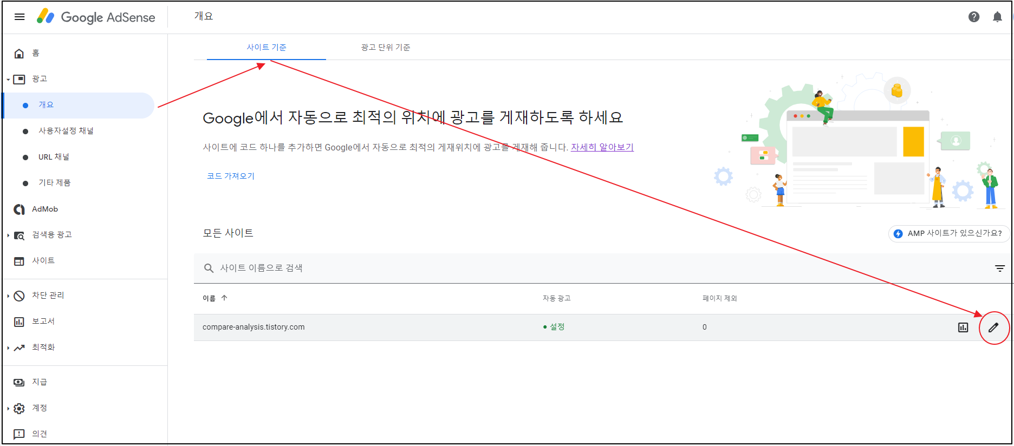View report icon for compare-analysis.tistory.com
This screenshot has height=446, width=1014.
click(x=963, y=327)
